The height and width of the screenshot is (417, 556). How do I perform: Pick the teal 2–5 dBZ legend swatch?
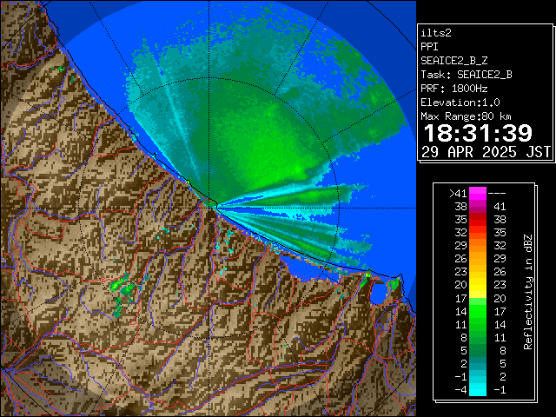[x=478, y=363]
